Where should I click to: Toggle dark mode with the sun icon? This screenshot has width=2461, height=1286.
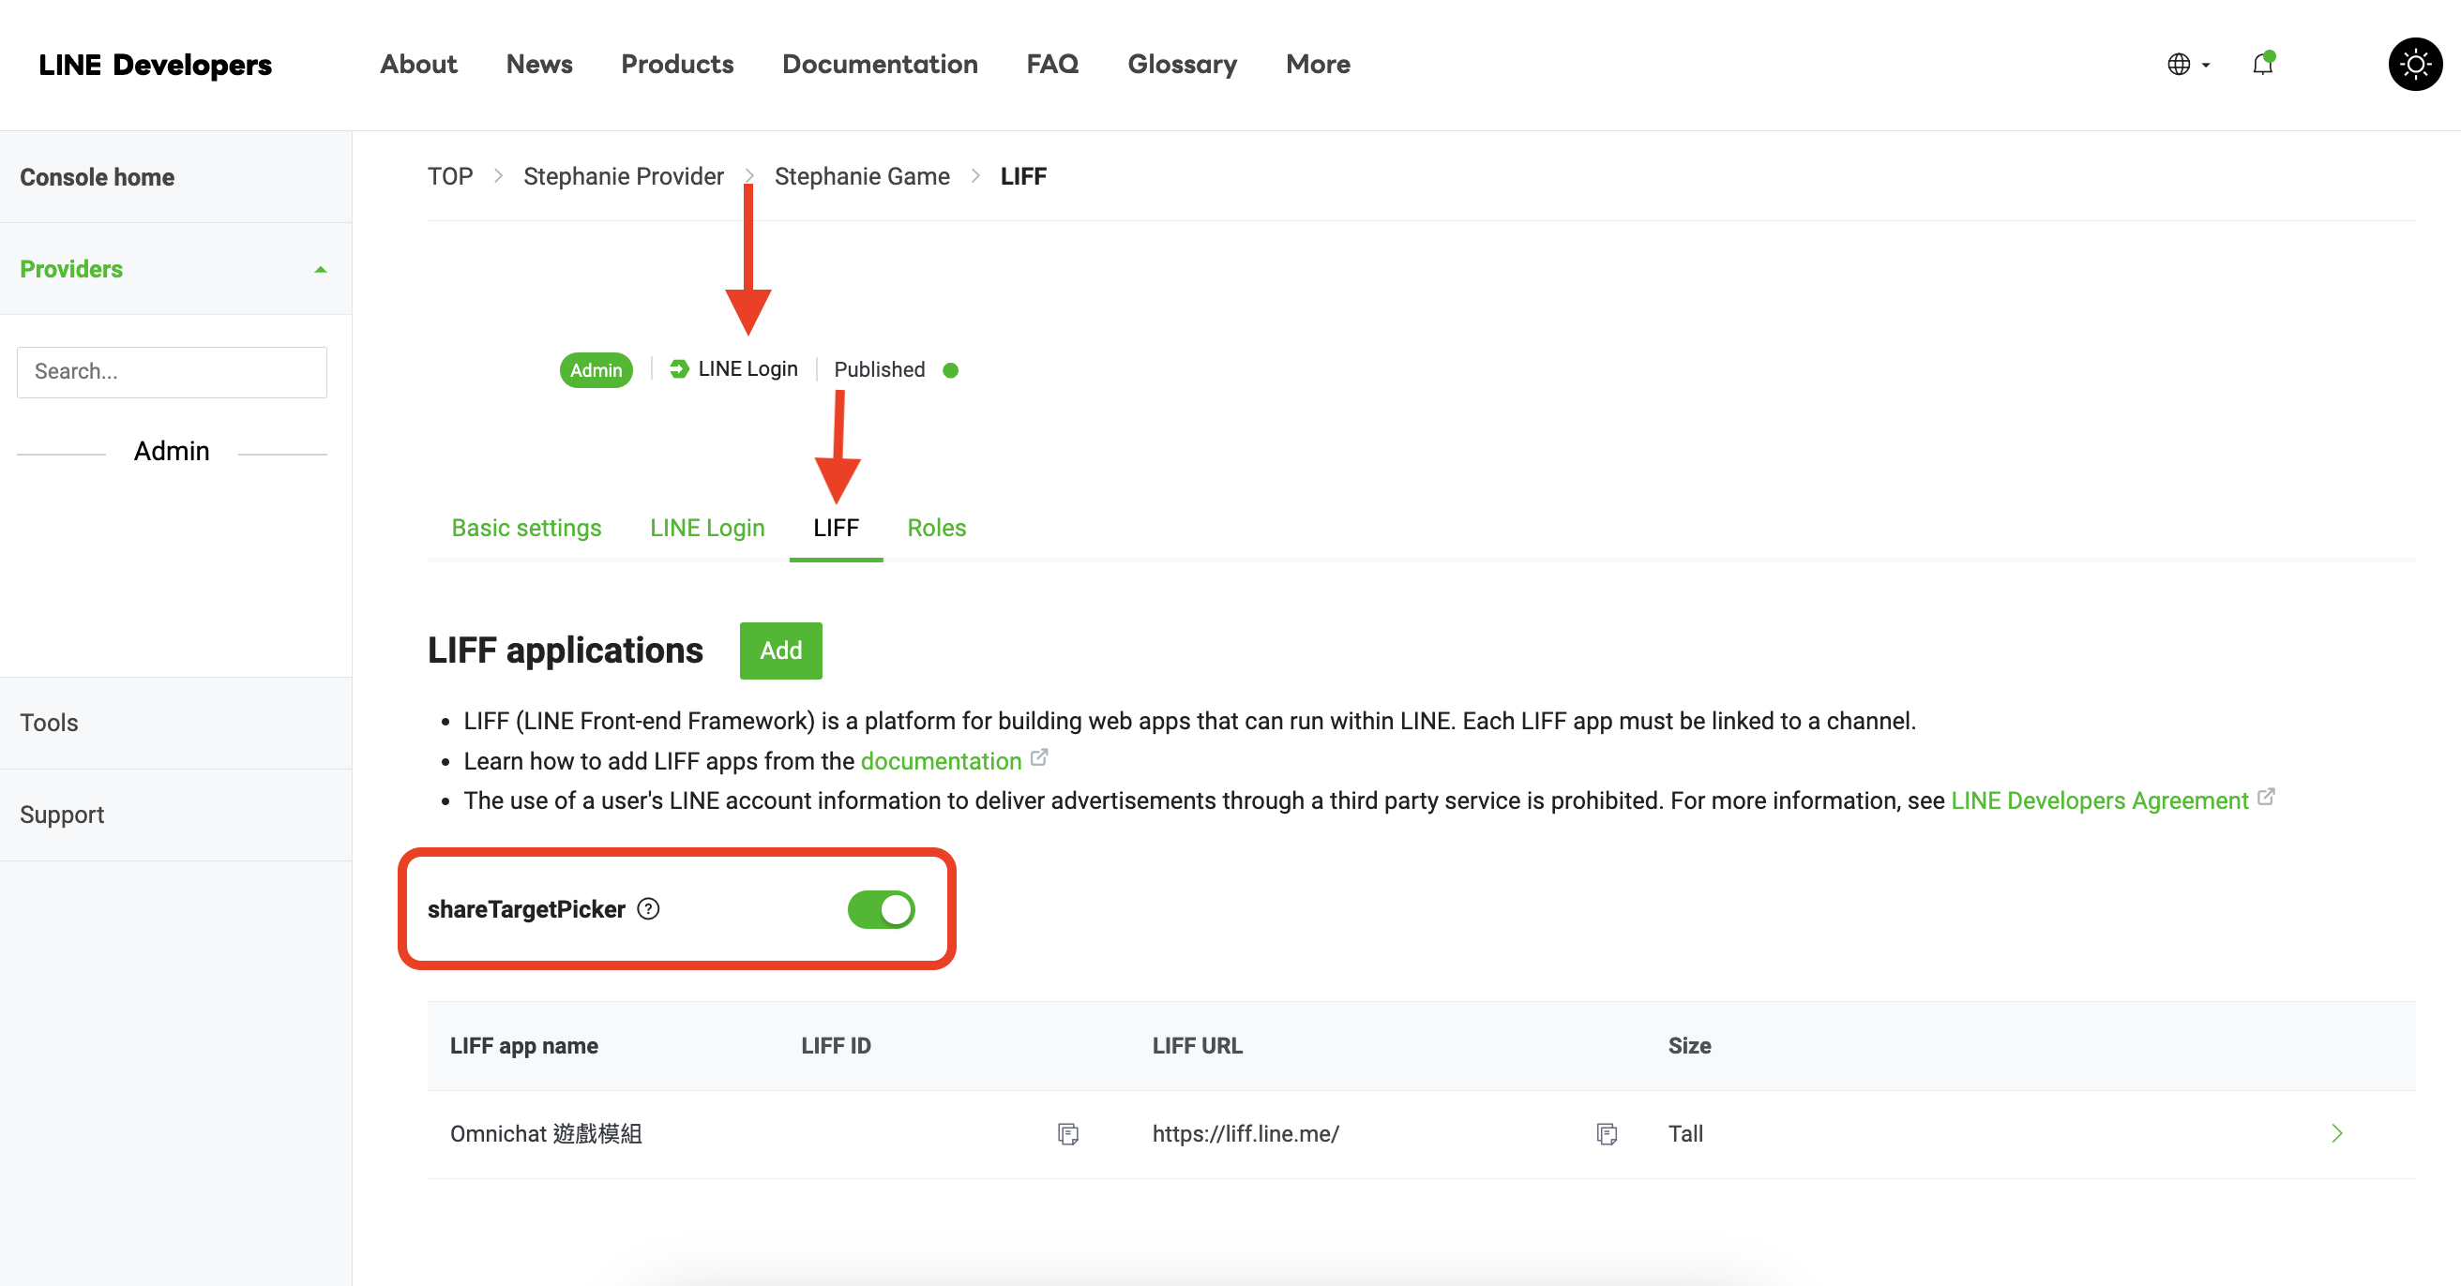pos(2414,64)
